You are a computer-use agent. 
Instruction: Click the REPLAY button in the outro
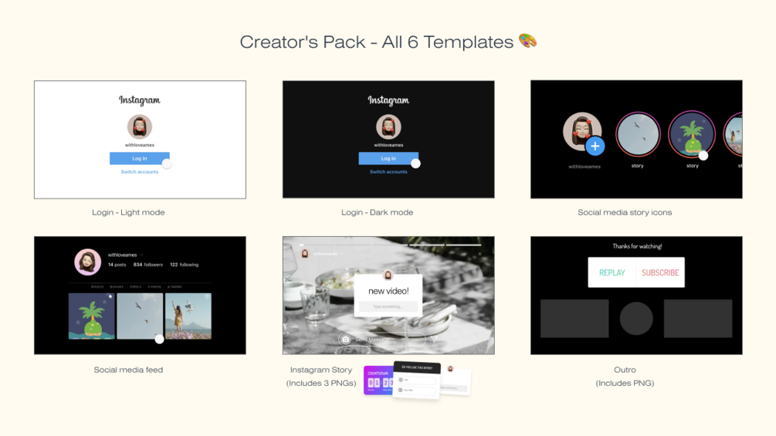pos(612,272)
